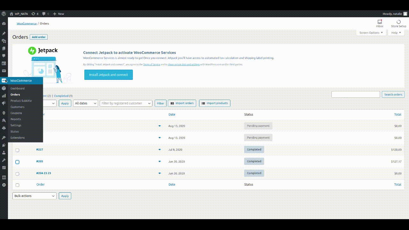
Task: Open the Product Subtitle submenu item
Action: click(21, 101)
